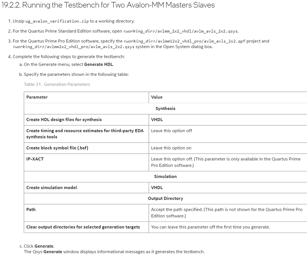Click the Value column header
The height and width of the screenshot is (256, 307).
tap(157, 97)
